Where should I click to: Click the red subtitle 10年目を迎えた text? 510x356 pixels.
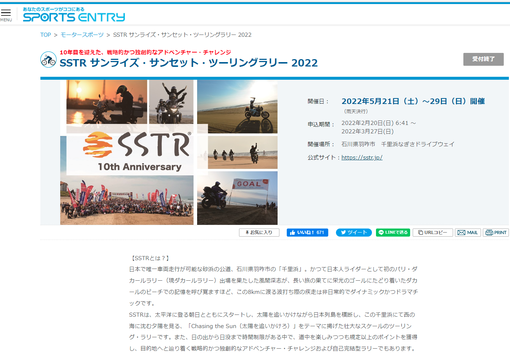pyautogui.click(x=145, y=53)
